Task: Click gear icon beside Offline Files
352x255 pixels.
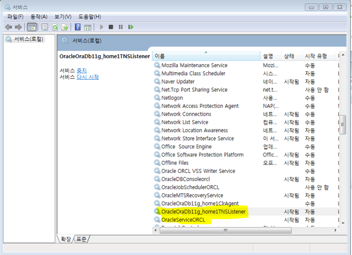Action: pyautogui.click(x=157, y=163)
